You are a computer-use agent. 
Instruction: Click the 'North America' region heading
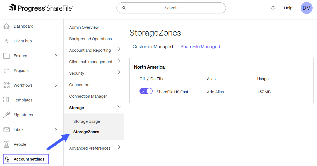coord(149,67)
